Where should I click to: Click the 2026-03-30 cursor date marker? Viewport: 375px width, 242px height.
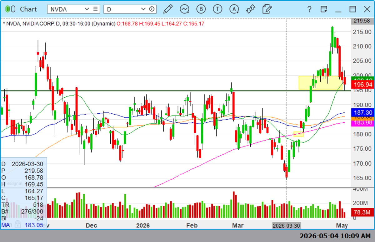287,226
